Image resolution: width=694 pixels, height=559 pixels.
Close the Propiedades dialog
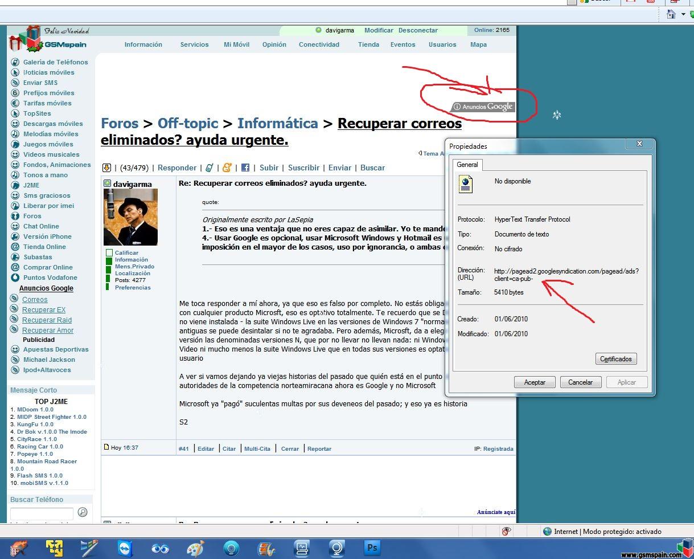tap(639, 144)
